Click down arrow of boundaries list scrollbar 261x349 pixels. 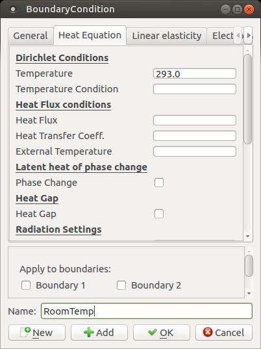pos(249,293)
